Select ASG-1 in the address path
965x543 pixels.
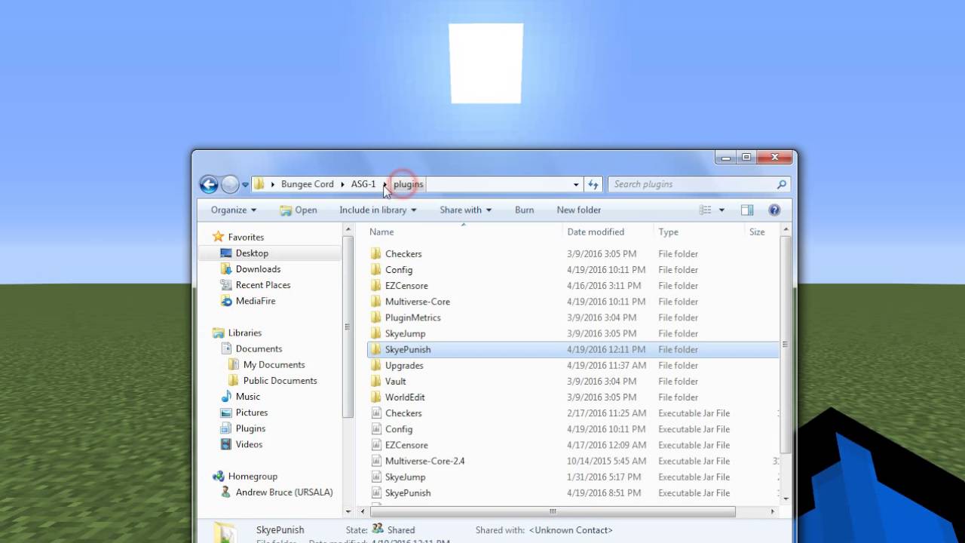point(363,184)
